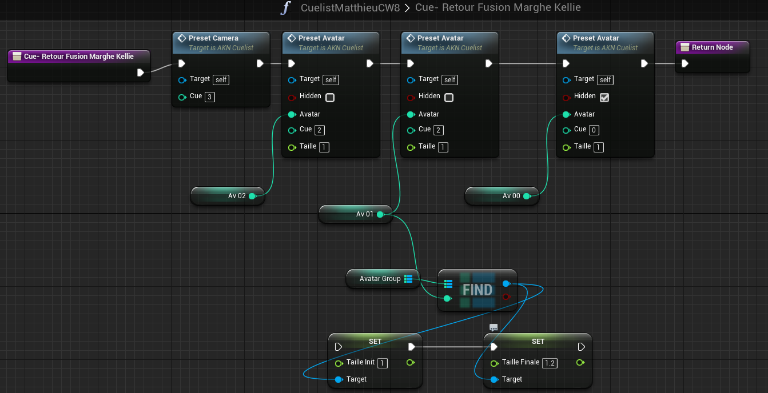The image size is (768, 393).
Task: Click SET Taille Finale's exec output pin
Action: (x=582, y=347)
